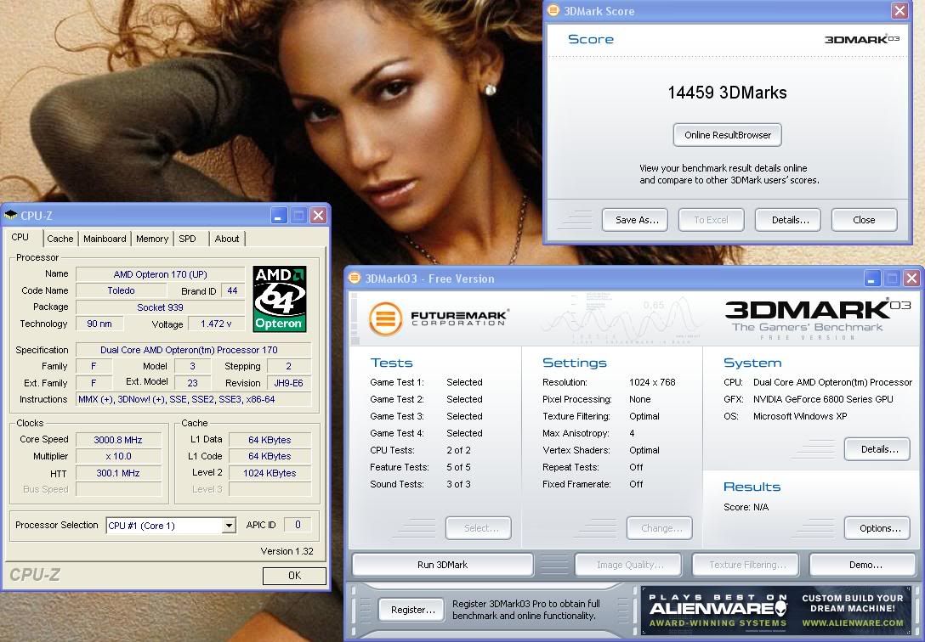Image resolution: width=925 pixels, height=642 pixels.
Task: Open the About tab in CPU-Z
Action: [x=227, y=239]
